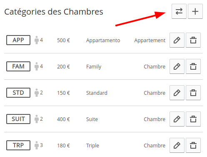Delete the TRP Triple category

click(x=193, y=145)
